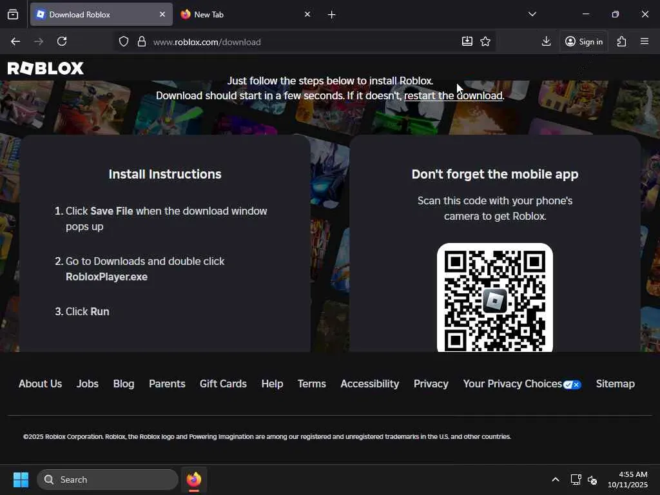Click the taskbar Search box
The width and height of the screenshot is (660, 495).
[108, 480]
